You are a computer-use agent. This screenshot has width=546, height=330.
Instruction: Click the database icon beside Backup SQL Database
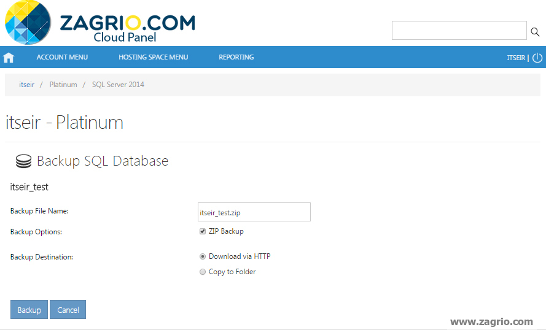[x=24, y=161]
